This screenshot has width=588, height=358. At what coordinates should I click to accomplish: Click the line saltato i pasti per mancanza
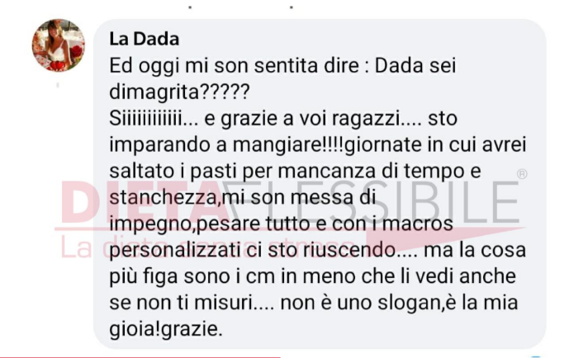(x=295, y=172)
